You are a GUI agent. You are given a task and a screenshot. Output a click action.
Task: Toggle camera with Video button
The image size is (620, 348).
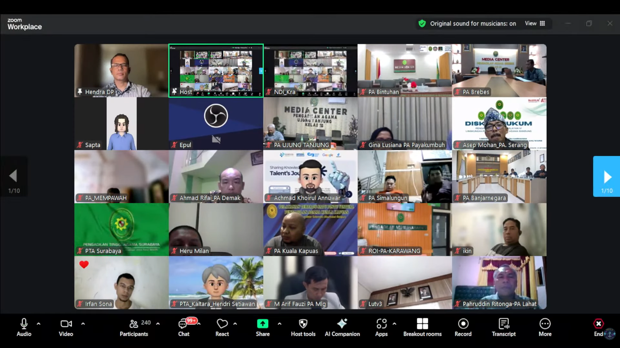tap(66, 328)
